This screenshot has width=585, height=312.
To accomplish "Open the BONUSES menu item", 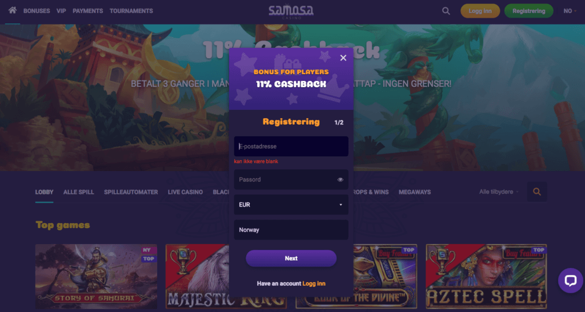I will coord(37,11).
